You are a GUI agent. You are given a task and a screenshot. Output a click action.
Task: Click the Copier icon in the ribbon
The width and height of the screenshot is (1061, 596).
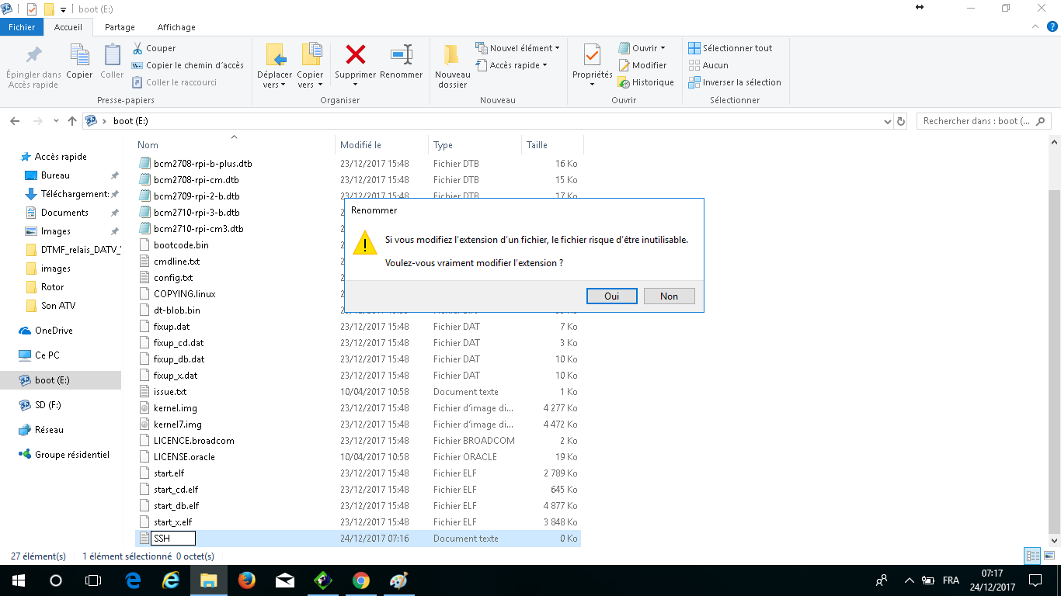click(79, 55)
